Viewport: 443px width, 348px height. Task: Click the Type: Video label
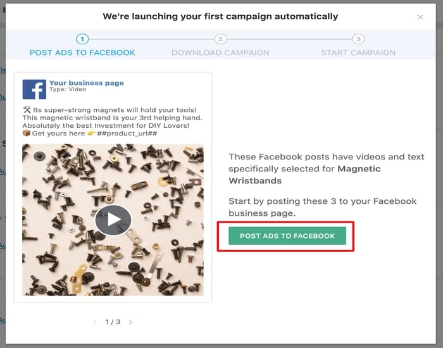click(68, 89)
